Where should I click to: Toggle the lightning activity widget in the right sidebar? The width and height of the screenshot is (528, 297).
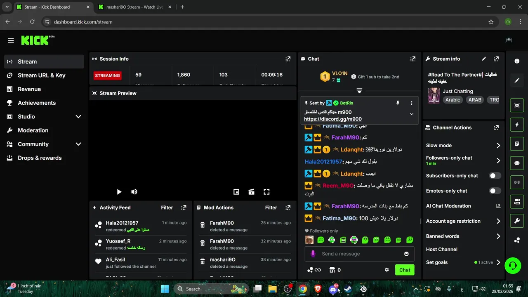(x=517, y=125)
